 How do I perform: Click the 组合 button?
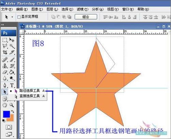[86, 17]
